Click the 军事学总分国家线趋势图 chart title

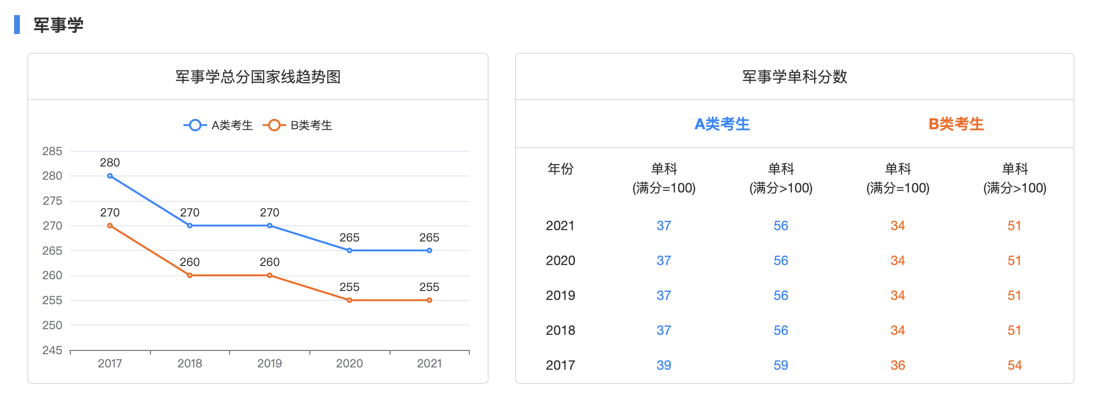point(258,77)
